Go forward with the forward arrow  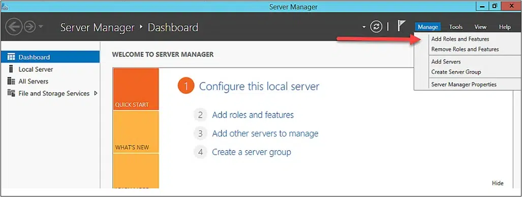point(29,26)
